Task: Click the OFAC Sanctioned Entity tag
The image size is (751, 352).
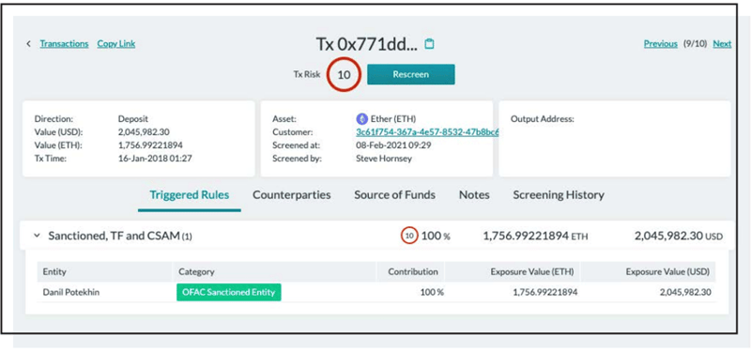Action: [x=228, y=292]
